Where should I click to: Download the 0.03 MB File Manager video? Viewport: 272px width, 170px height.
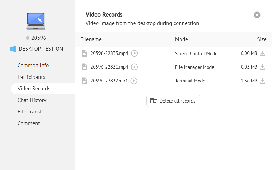262,67
